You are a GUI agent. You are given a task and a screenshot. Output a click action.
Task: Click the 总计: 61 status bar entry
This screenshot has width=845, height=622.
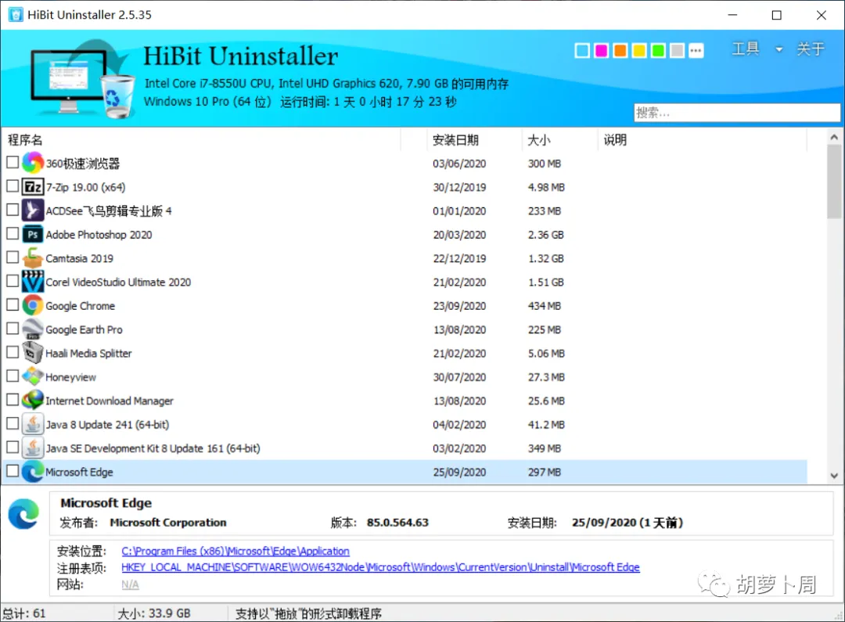[24, 613]
